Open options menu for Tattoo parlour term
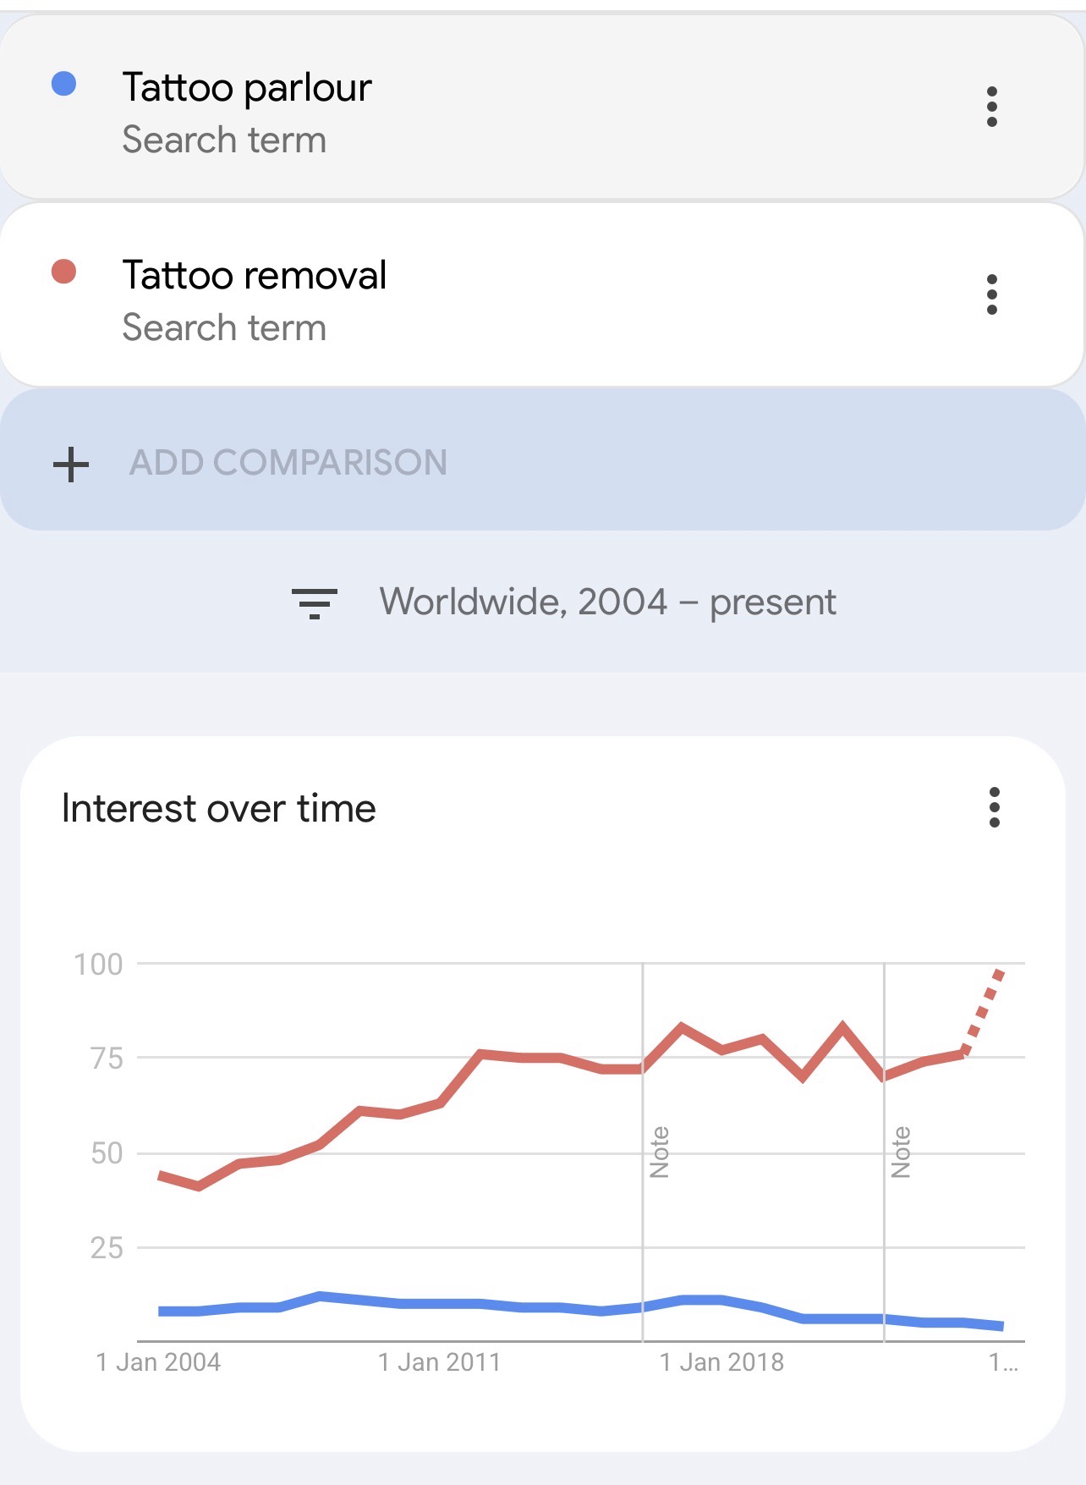The image size is (1086, 1485). [991, 107]
